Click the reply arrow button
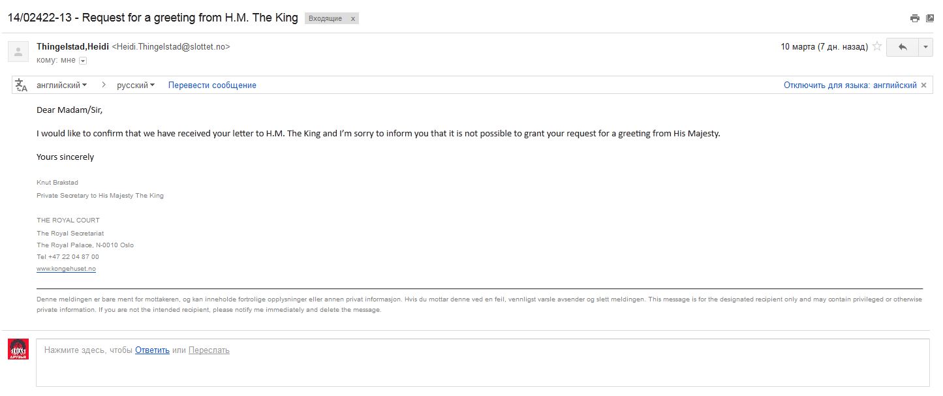943x396 pixels. [x=903, y=47]
